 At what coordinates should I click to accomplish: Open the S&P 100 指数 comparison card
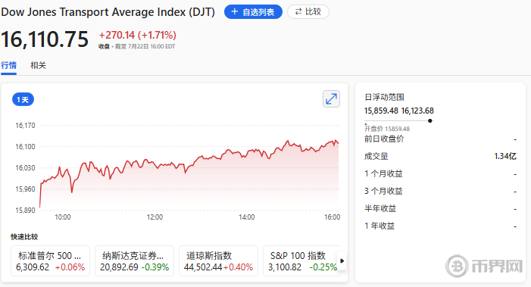click(301, 261)
